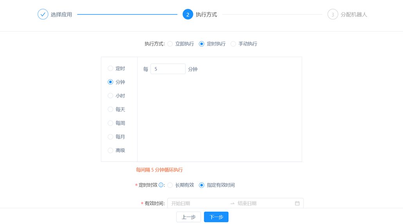Choose the 高级 schedule type

pos(110,150)
